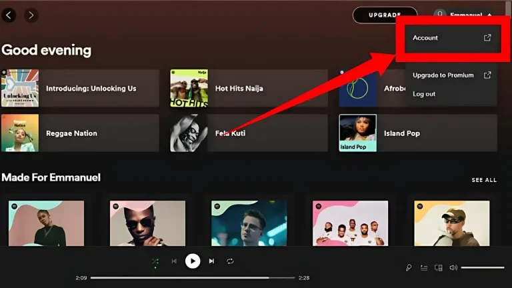Open lyrics with the microphone icon
This screenshot has width=512, height=288.
point(409,268)
